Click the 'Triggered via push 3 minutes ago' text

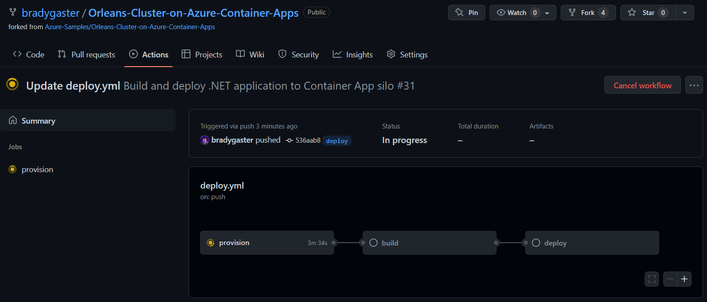[249, 126]
